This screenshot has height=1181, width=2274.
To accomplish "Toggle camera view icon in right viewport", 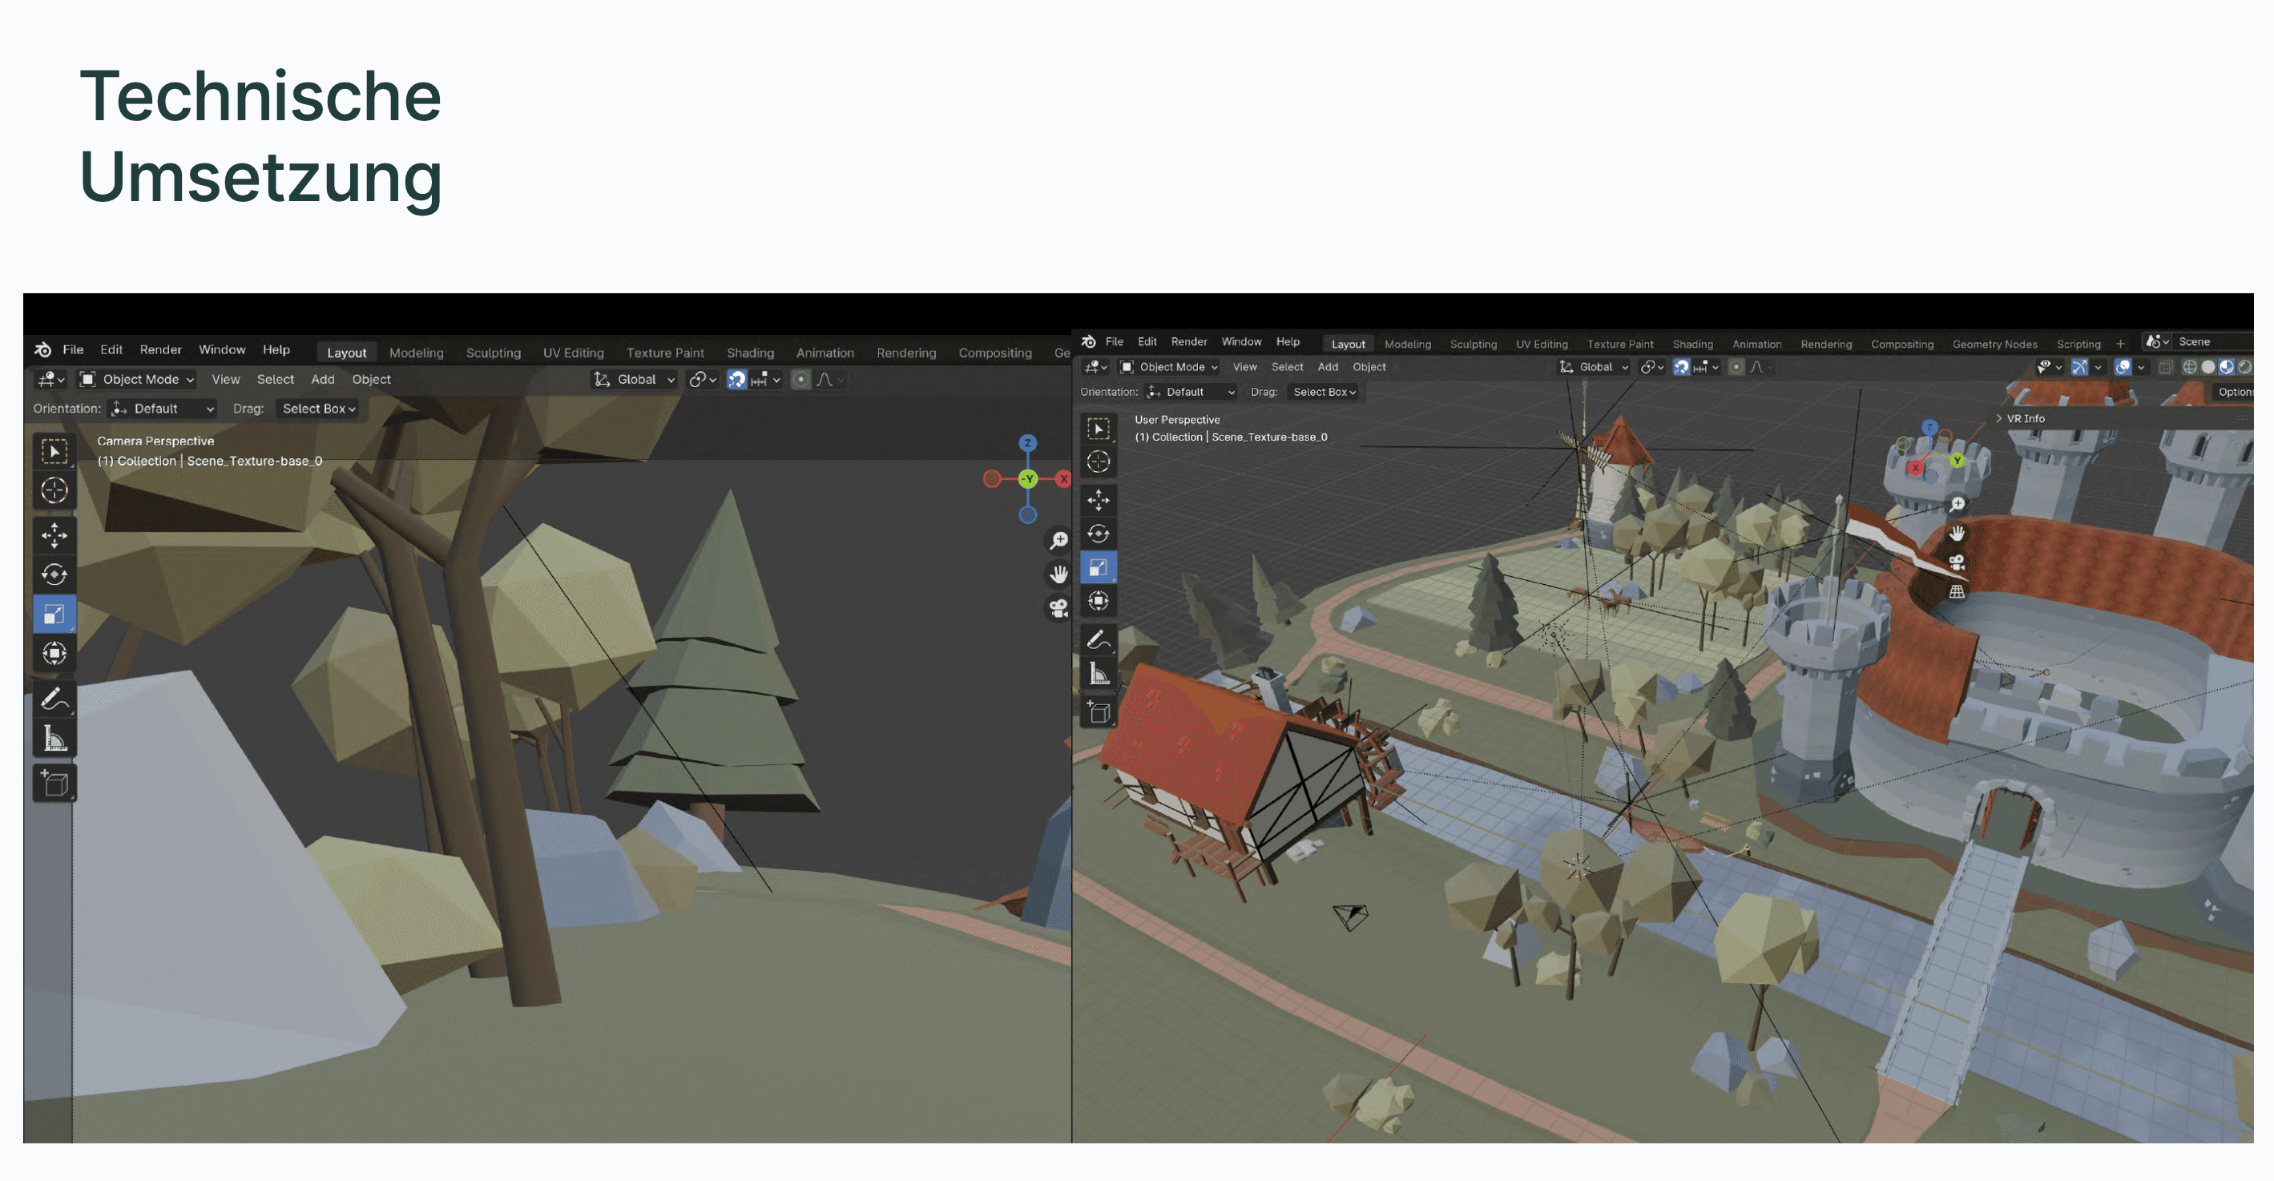I will coord(1957,563).
